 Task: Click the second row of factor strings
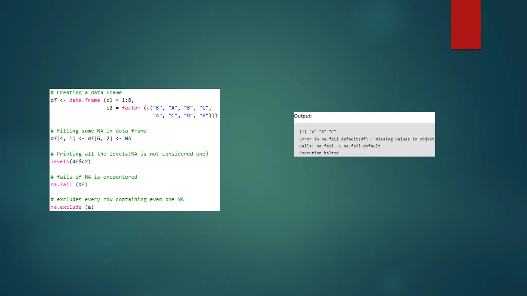pos(185,116)
